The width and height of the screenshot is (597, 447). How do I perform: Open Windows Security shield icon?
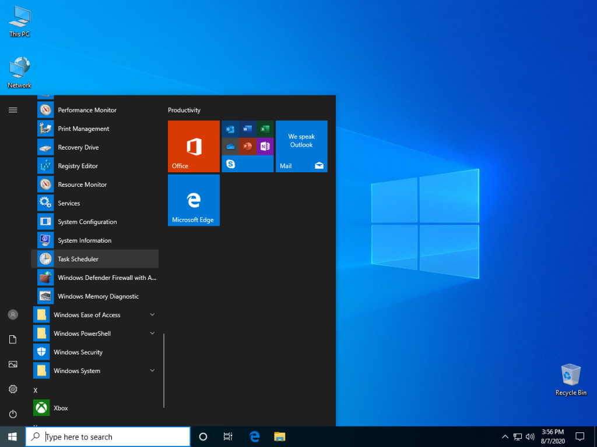pyautogui.click(x=41, y=352)
